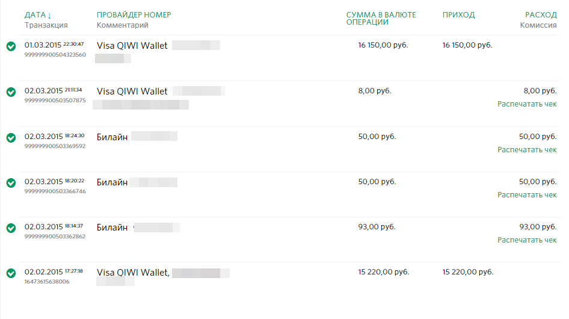Click status icon of Билайн 18:20:22 transaction
This screenshot has height=319, width=569.
(11, 183)
